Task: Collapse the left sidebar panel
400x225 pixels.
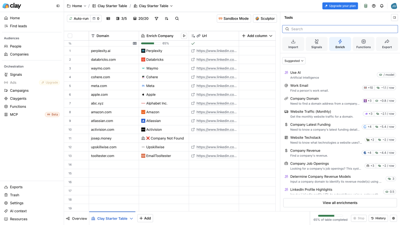Action: click(x=58, y=6)
